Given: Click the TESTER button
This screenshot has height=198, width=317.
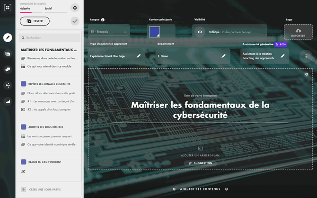Looking at the screenshot, I should 35,21.
